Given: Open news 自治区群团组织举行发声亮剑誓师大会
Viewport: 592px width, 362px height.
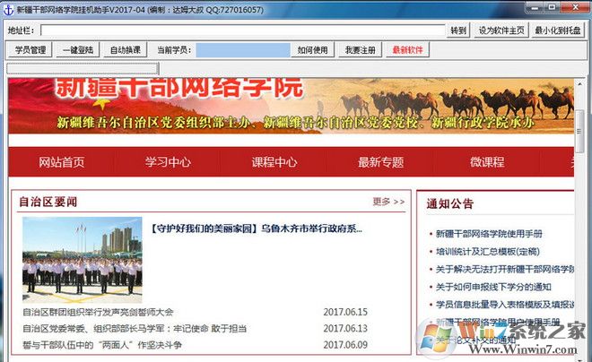Looking at the screenshot, I should tap(98, 312).
